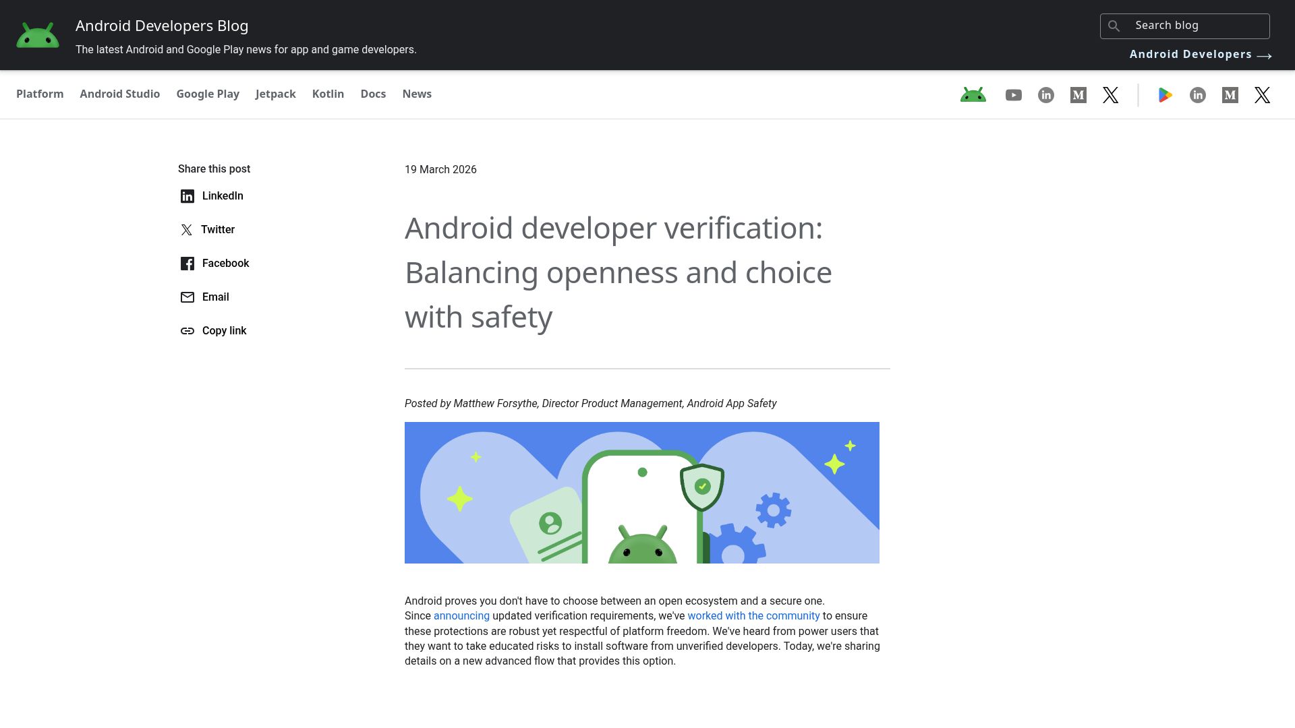This screenshot has width=1295, height=728.
Task: Open the LinkedIn icon next to the Google Play icon
Action: [1198, 95]
